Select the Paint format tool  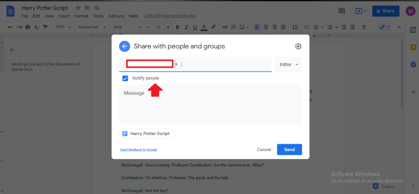click(x=45, y=27)
